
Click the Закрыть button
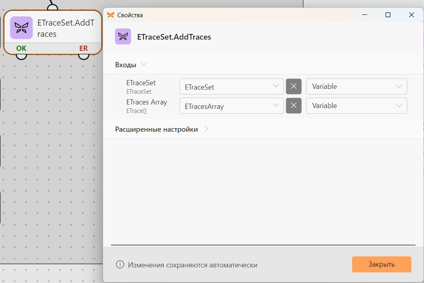[382, 264]
